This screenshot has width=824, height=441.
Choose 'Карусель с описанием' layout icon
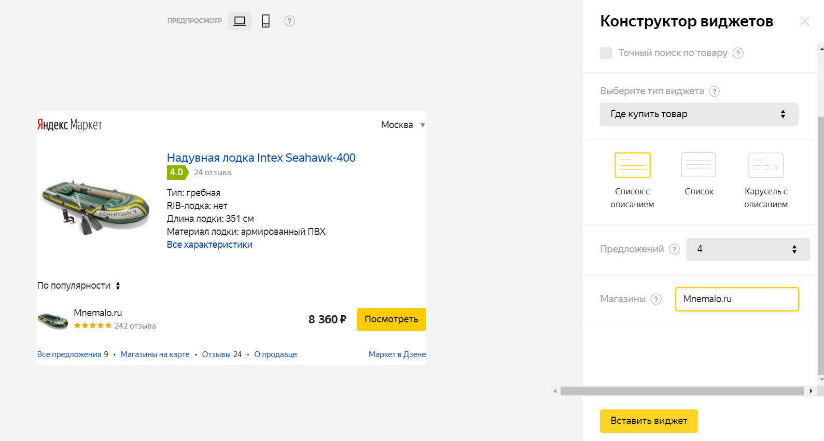coord(766,165)
